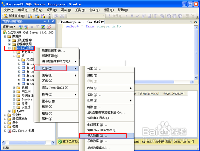
Task: Open the 视图 (View) menu
Action: tap(38, 10)
